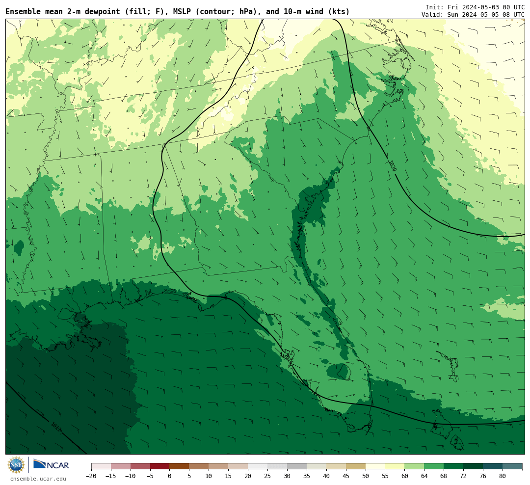Click the colorbar swatch between 35 and 40
Image resolution: width=530 pixels, height=485 pixels.
click(317, 466)
